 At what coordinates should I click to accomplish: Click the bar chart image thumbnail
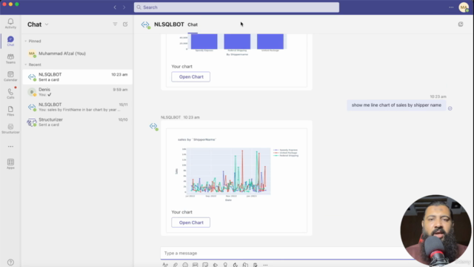tap(236, 45)
